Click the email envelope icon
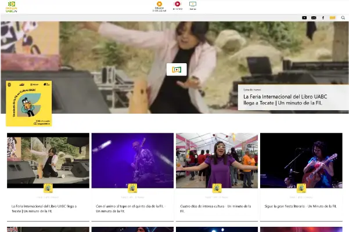This screenshot has height=232, width=349. [x=314, y=18]
